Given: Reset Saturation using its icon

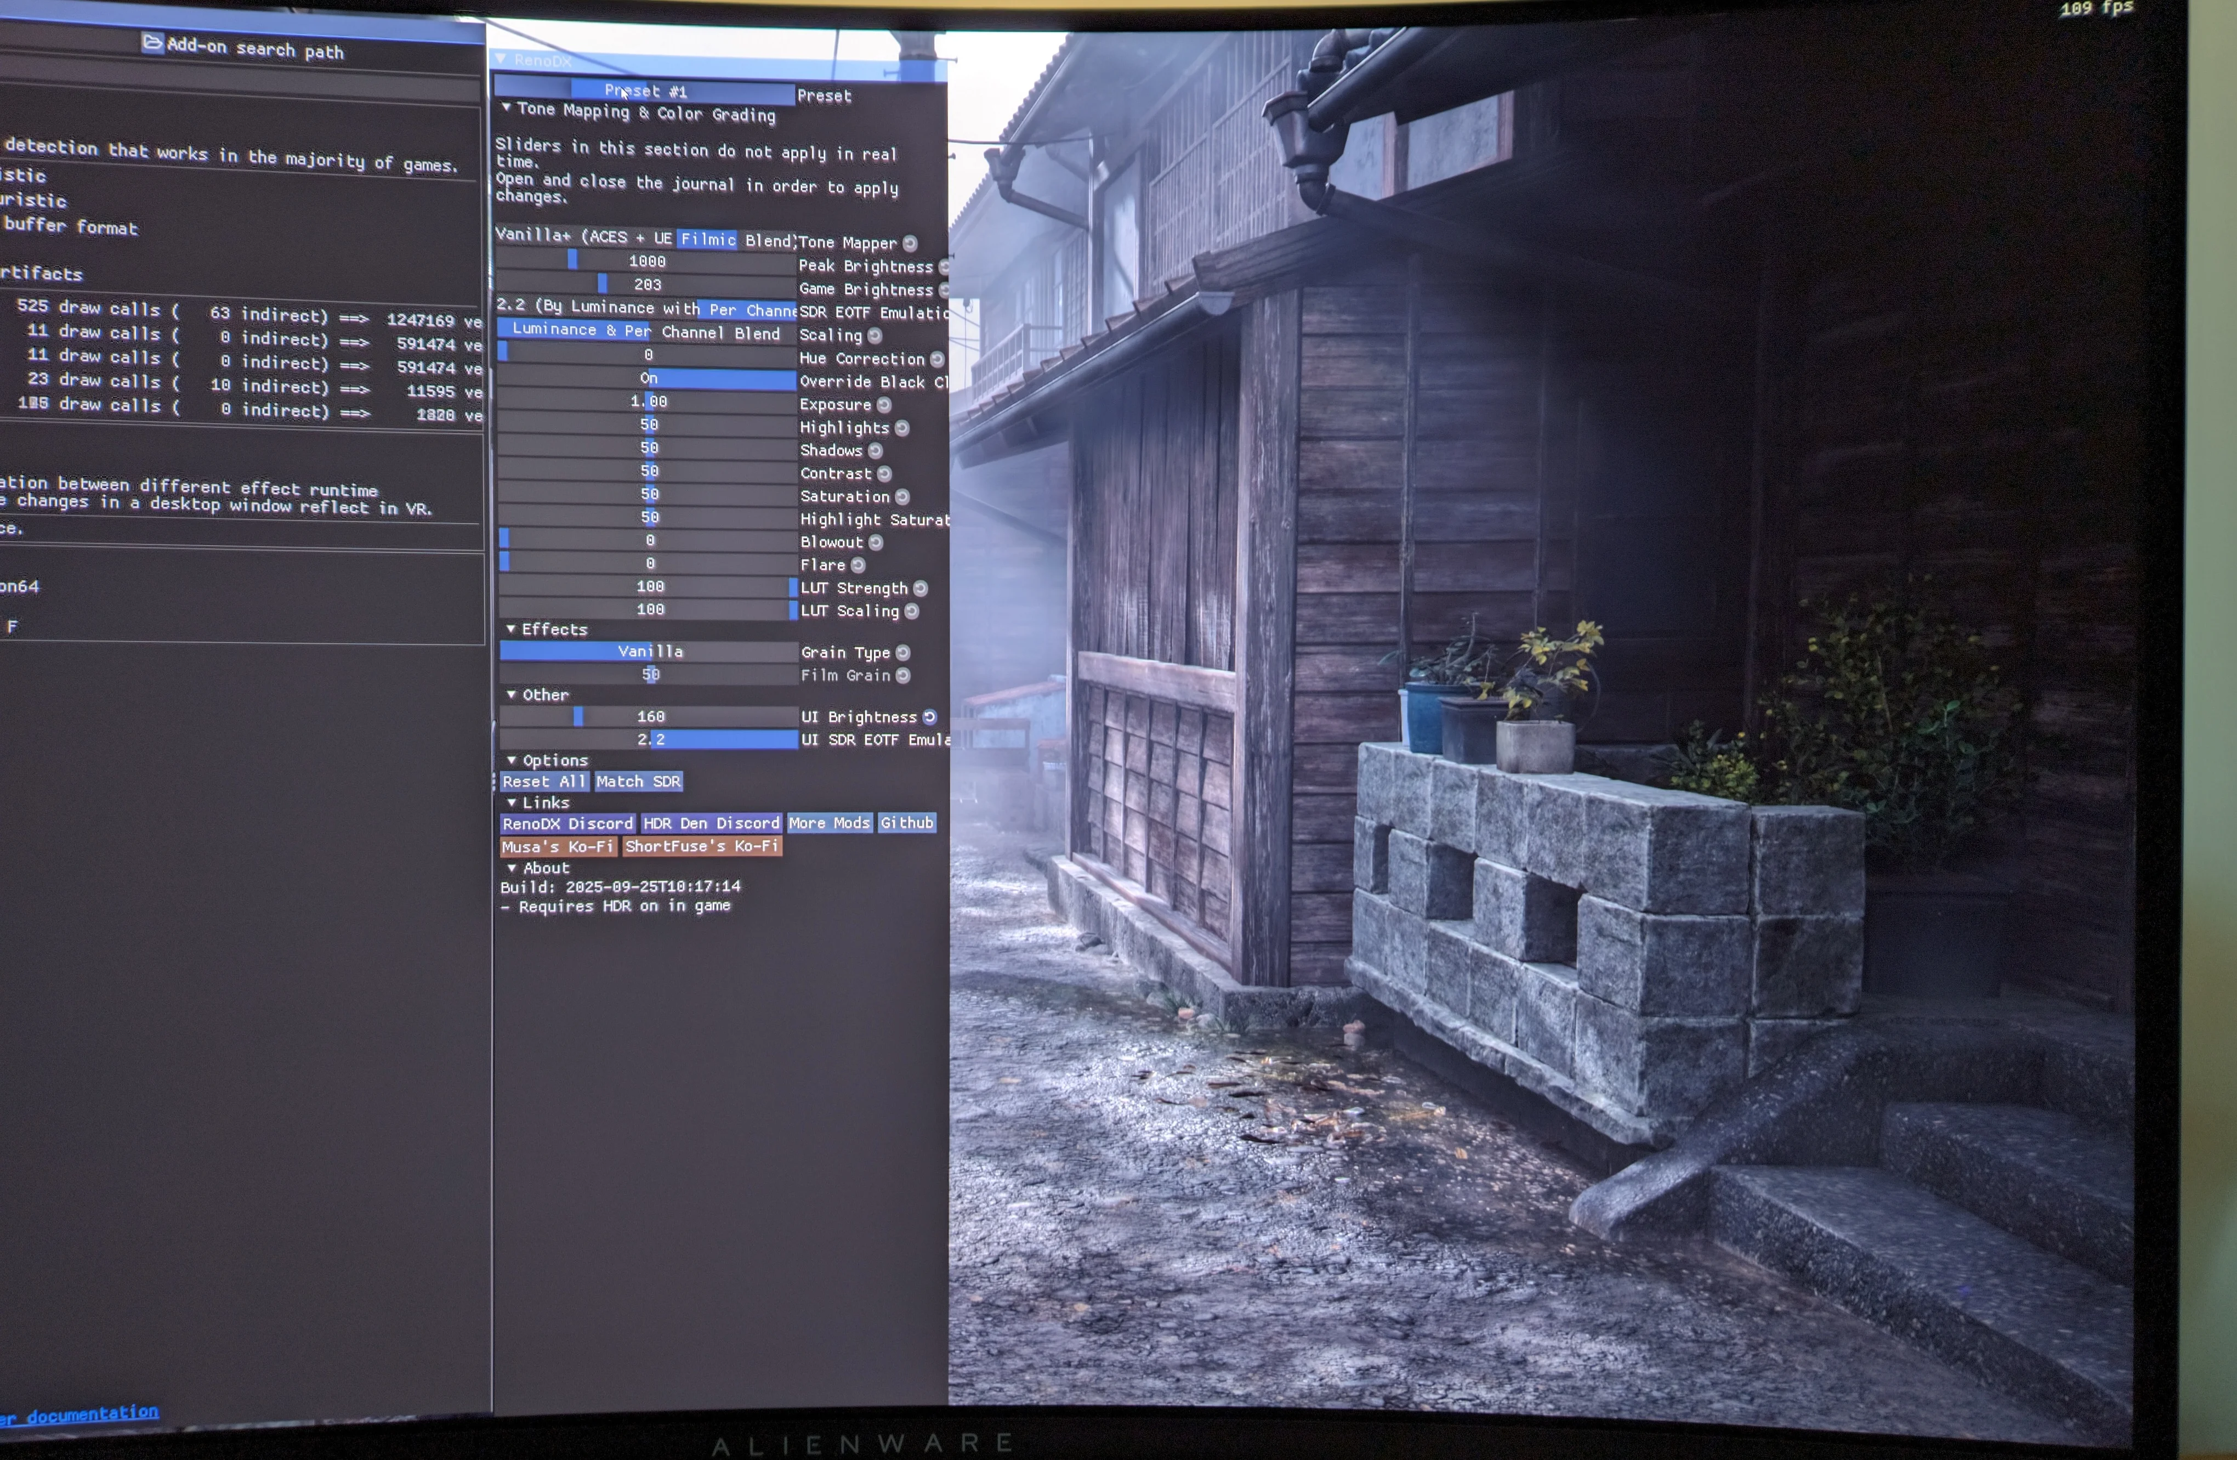Looking at the screenshot, I should [902, 497].
